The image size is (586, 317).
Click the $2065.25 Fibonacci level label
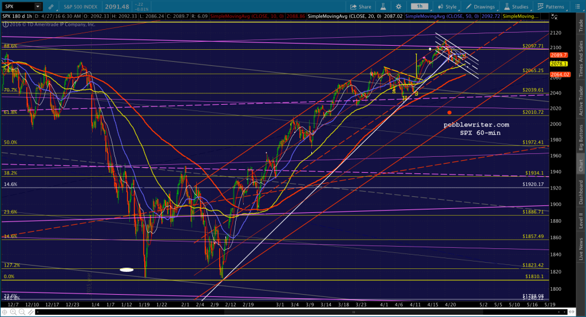pos(533,70)
